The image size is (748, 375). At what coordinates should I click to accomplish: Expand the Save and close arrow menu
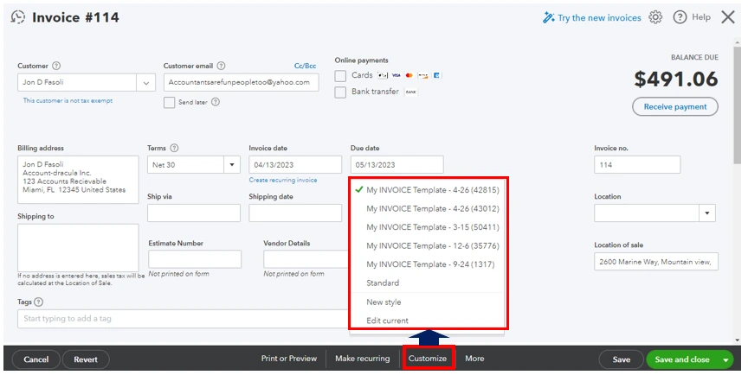(725, 359)
